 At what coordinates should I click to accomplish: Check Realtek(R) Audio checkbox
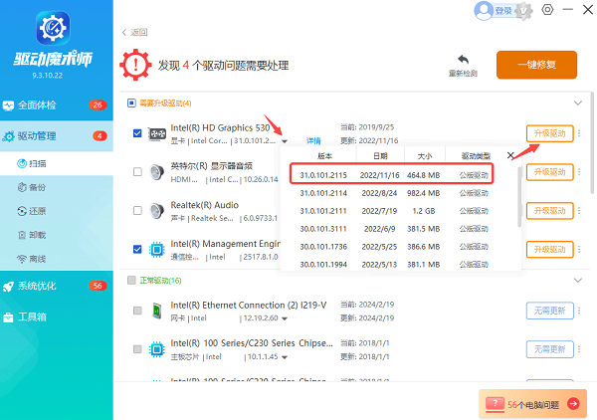[137, 211]
